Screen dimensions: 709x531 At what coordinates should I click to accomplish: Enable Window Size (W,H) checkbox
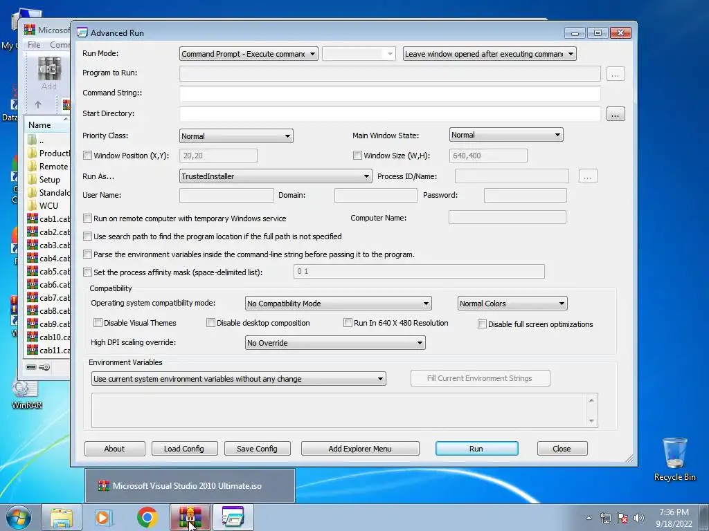357,156
